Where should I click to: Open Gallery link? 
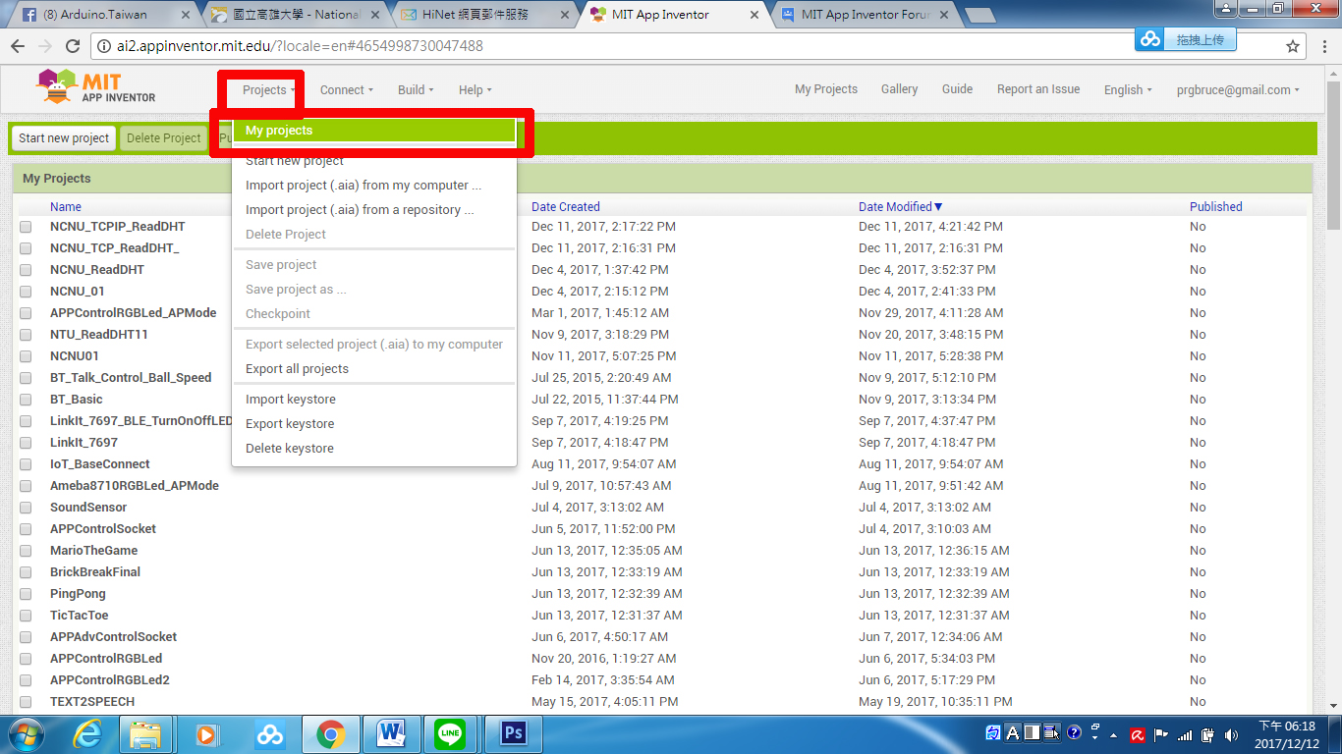(899, 89)
